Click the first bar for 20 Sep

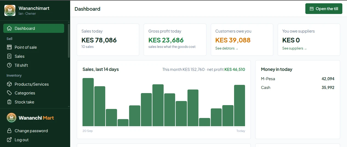point(88,102)
